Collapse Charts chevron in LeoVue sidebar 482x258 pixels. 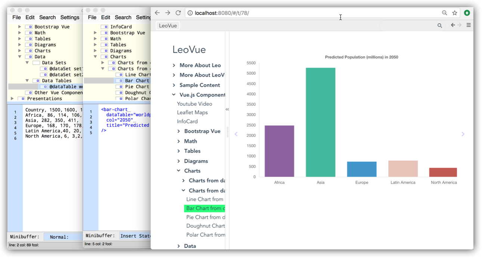pyautogui.click(x=179, y=171)
